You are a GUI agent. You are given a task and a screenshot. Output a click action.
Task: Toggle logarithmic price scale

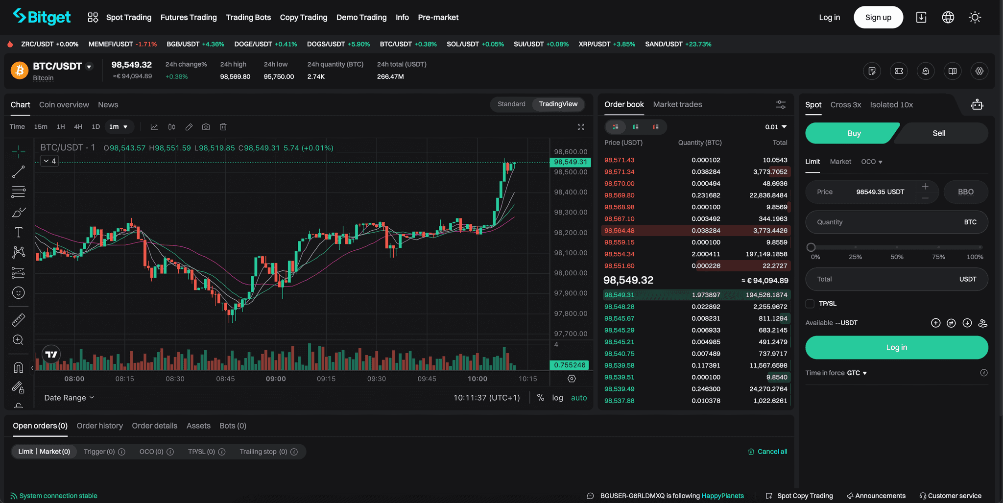point(557,397)
